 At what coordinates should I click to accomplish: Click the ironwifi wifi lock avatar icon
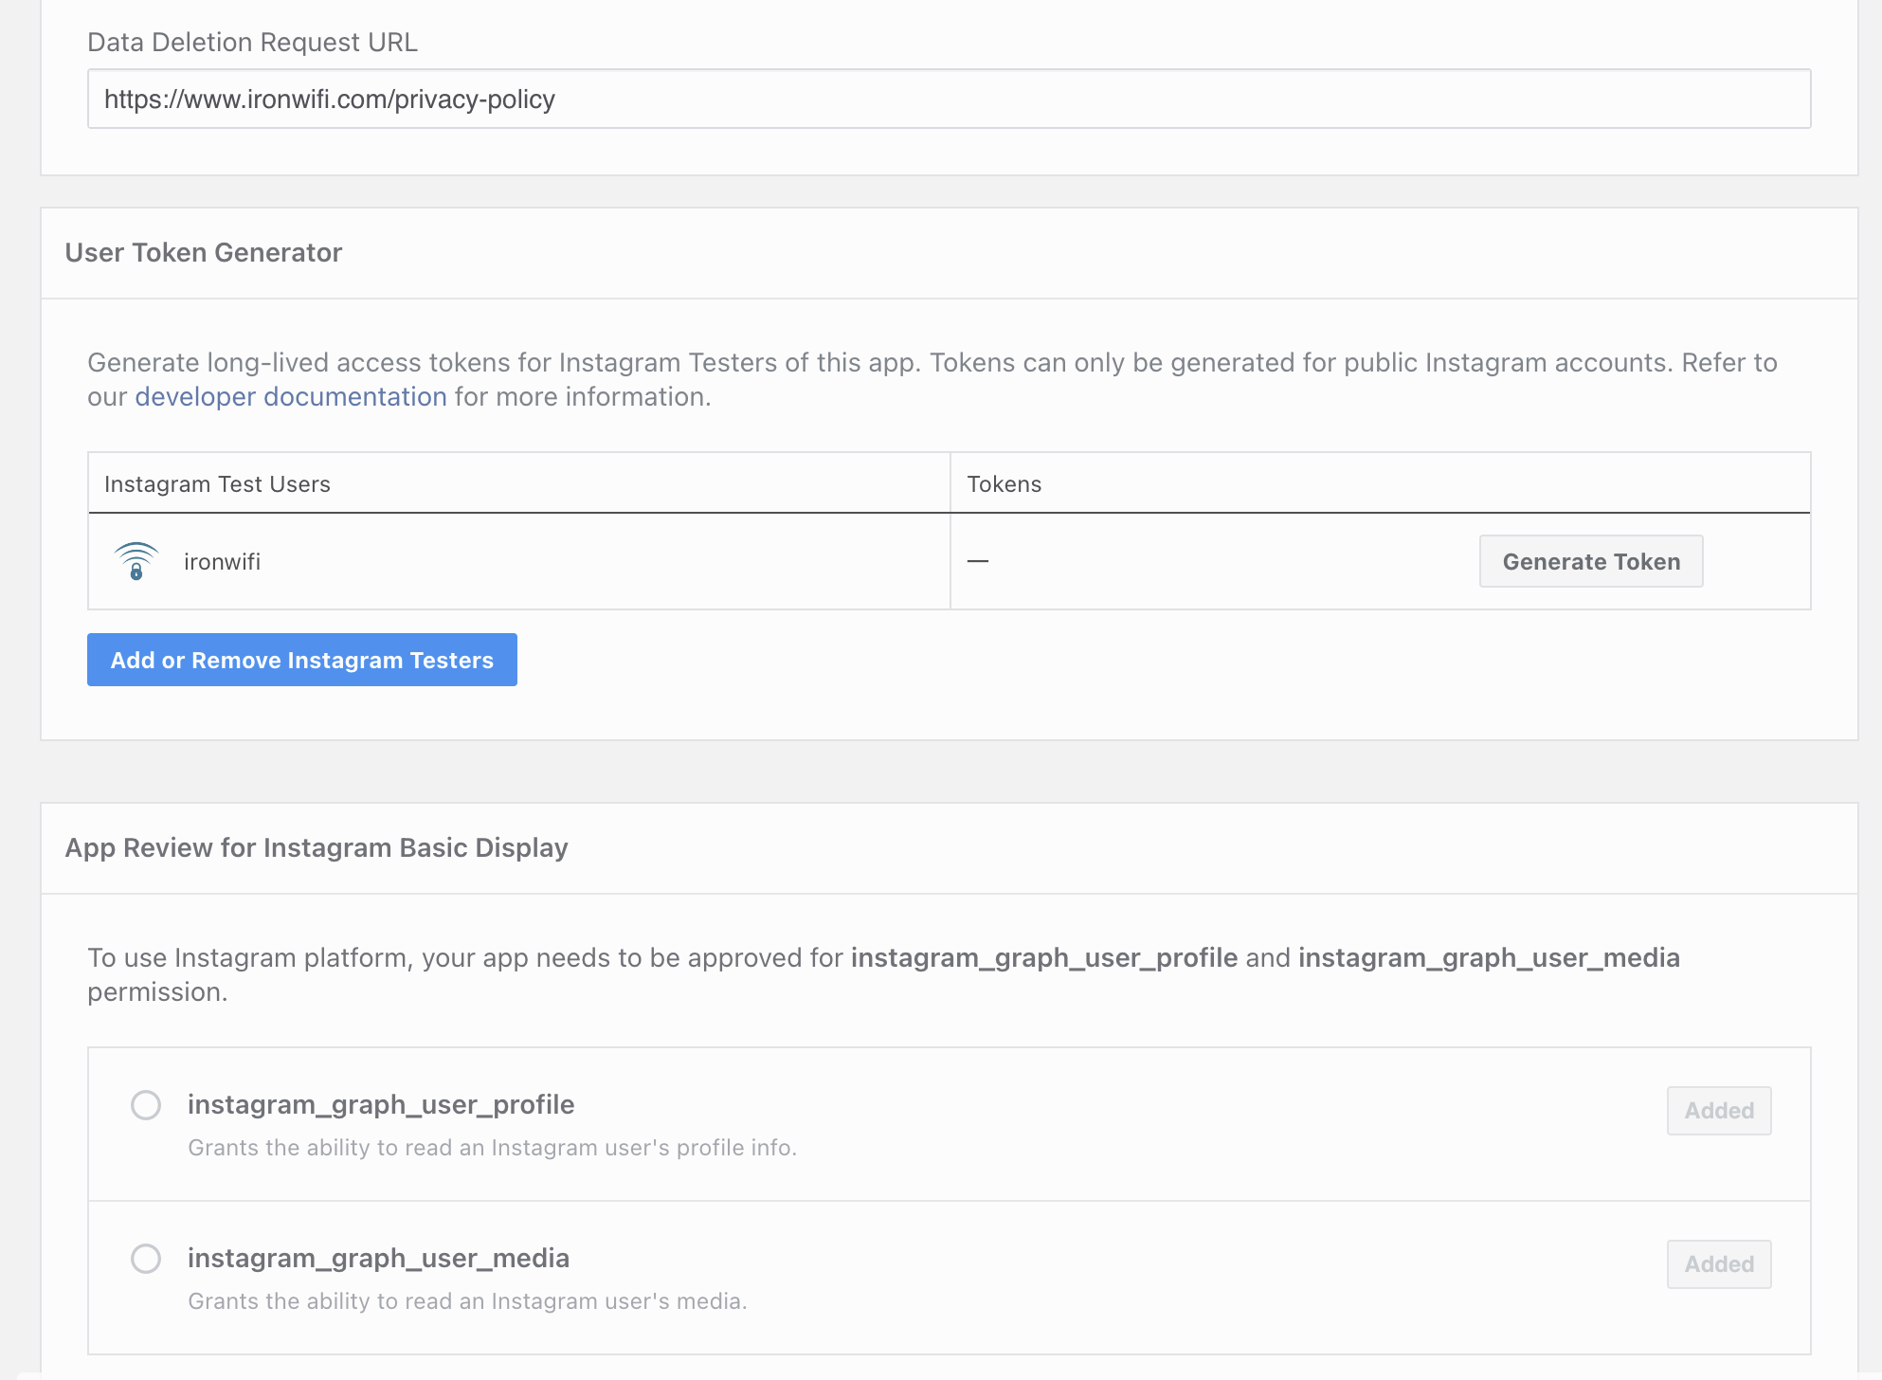(136, 561)
